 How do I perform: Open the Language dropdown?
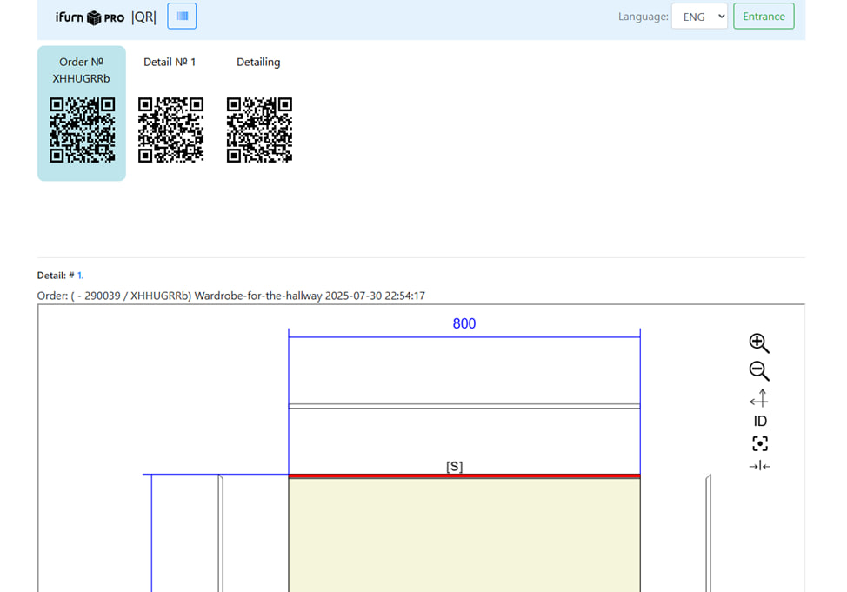(699, 17)
